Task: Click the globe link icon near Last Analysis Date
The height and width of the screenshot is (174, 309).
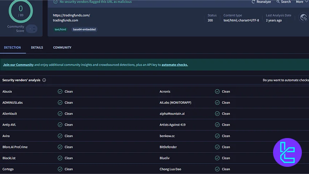Action: [x=304, y=18]
